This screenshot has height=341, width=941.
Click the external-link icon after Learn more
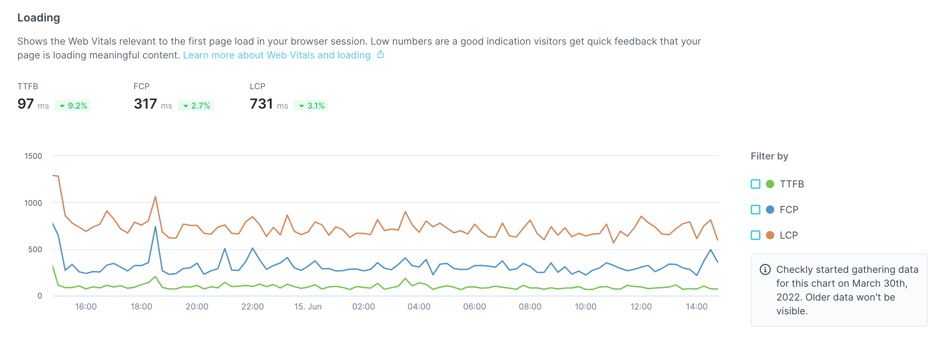381,54
